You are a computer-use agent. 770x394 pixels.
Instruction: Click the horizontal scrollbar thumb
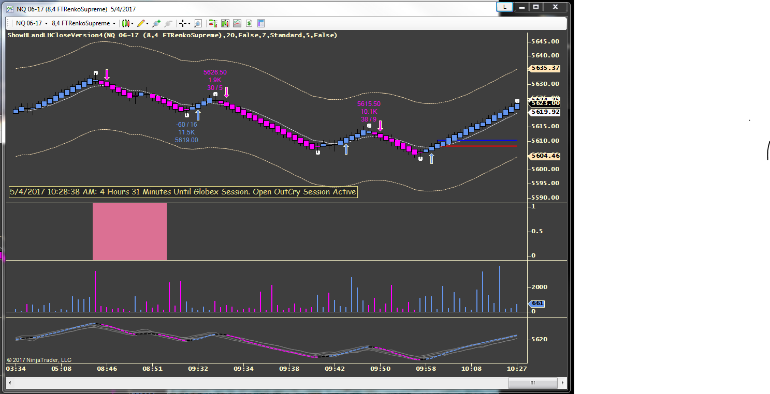click(532, 383)
